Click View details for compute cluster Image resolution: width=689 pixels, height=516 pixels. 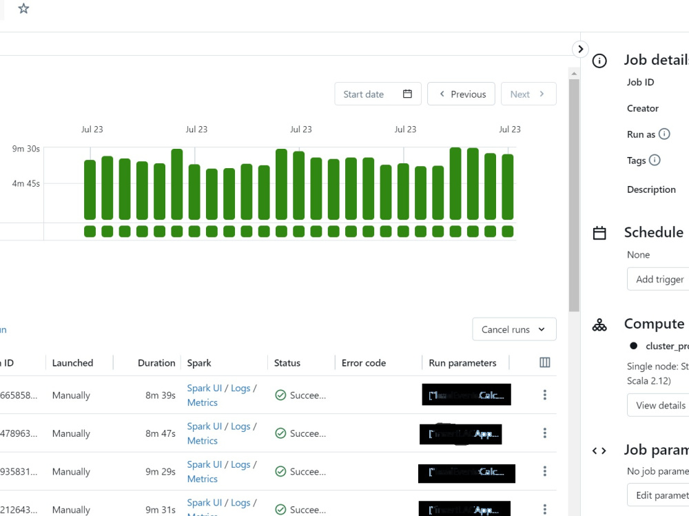pyautogui.click(x=658, y=405)
